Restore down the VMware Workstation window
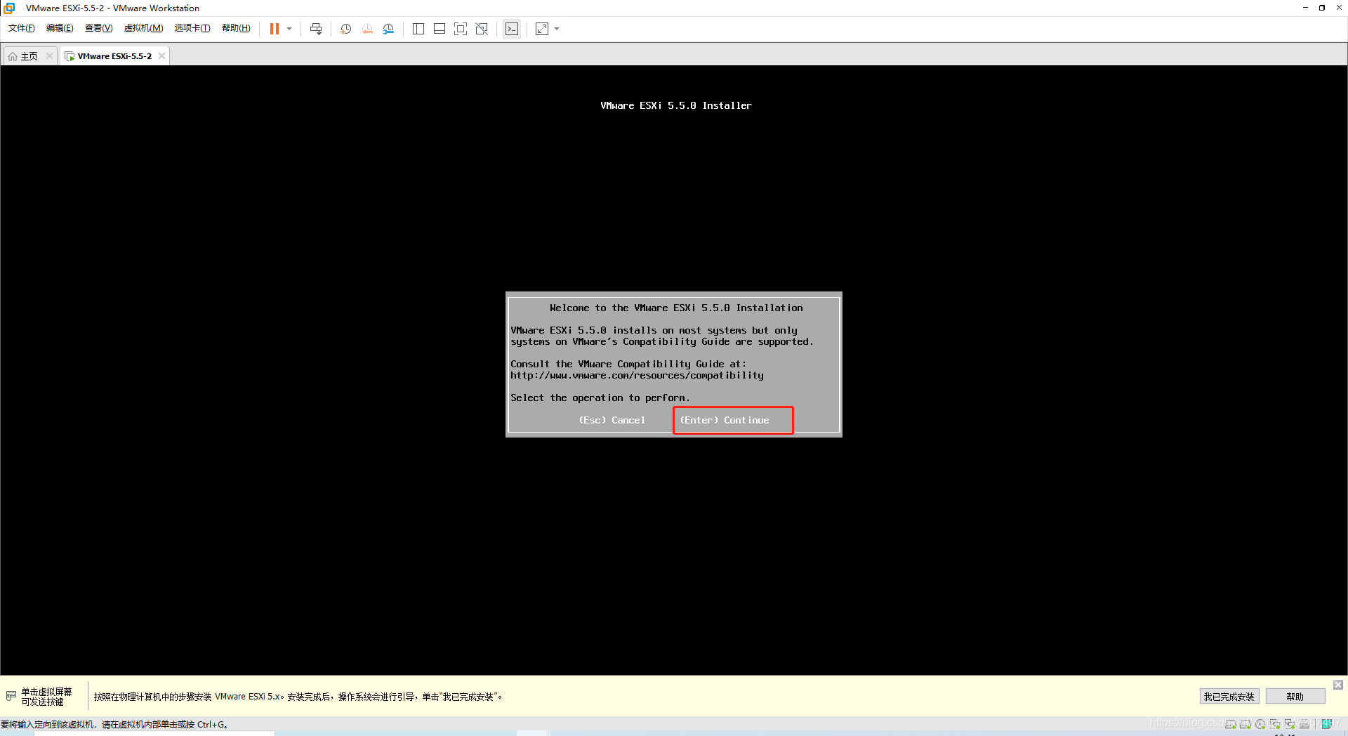The image size is (1348, 736). tap(1322, 8)
